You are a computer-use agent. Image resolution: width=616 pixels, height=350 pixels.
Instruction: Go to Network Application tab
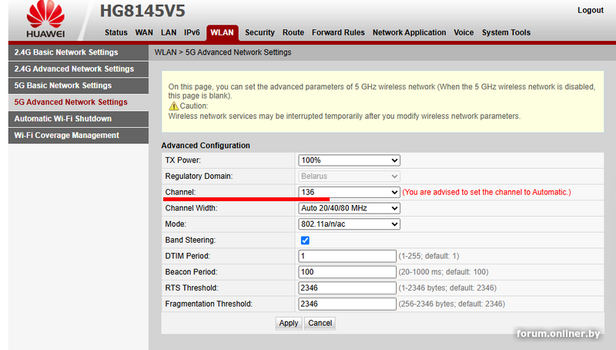coord(410,32)
